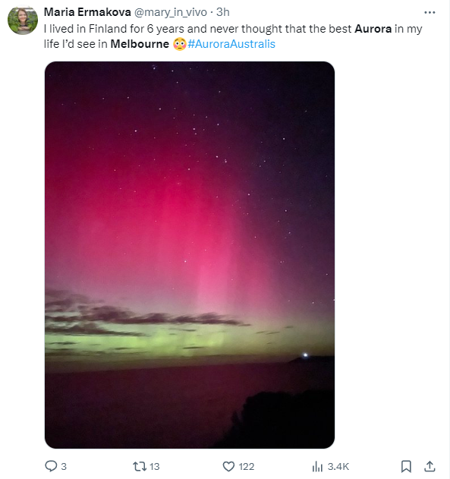Click the bold word Aurora in the tweet

[x=373, y=29]
